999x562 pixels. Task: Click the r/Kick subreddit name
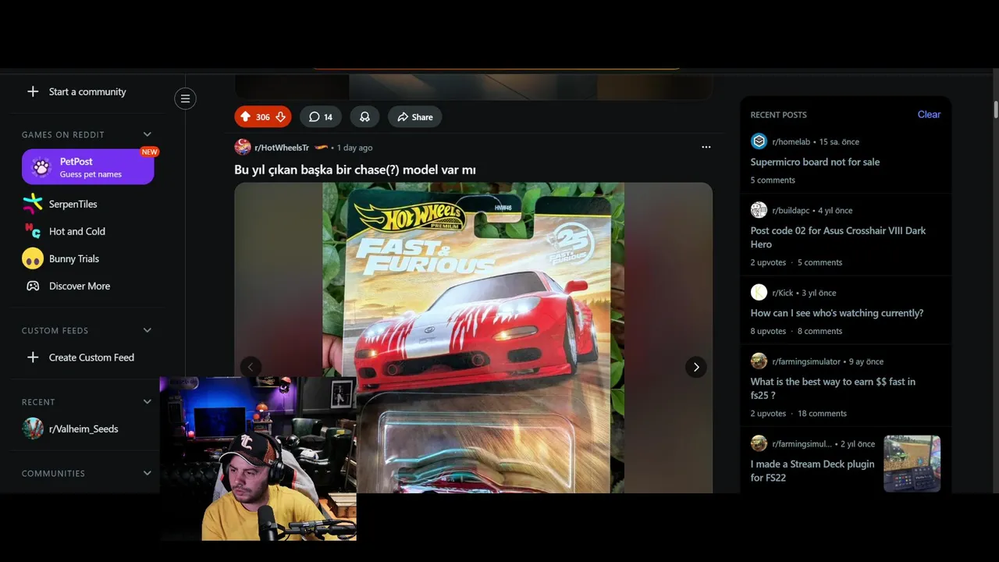[783, 293]
